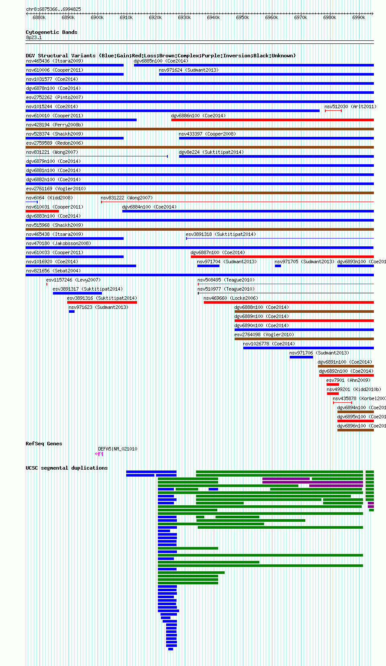Click the nsv508495 (Teague2010) label
The height and width of the screenshot is (666, 386).
pyautogui.click(x=226, y=280)
